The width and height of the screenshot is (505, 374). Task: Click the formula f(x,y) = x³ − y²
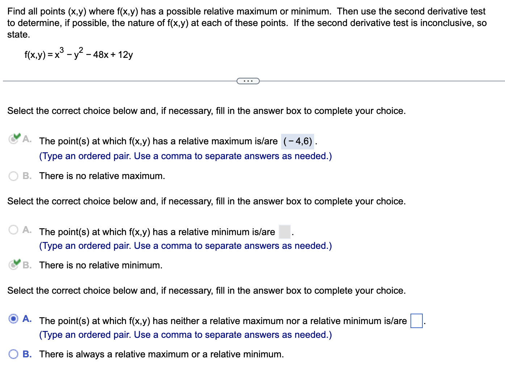pyautogui.click(x=78, y=54)
